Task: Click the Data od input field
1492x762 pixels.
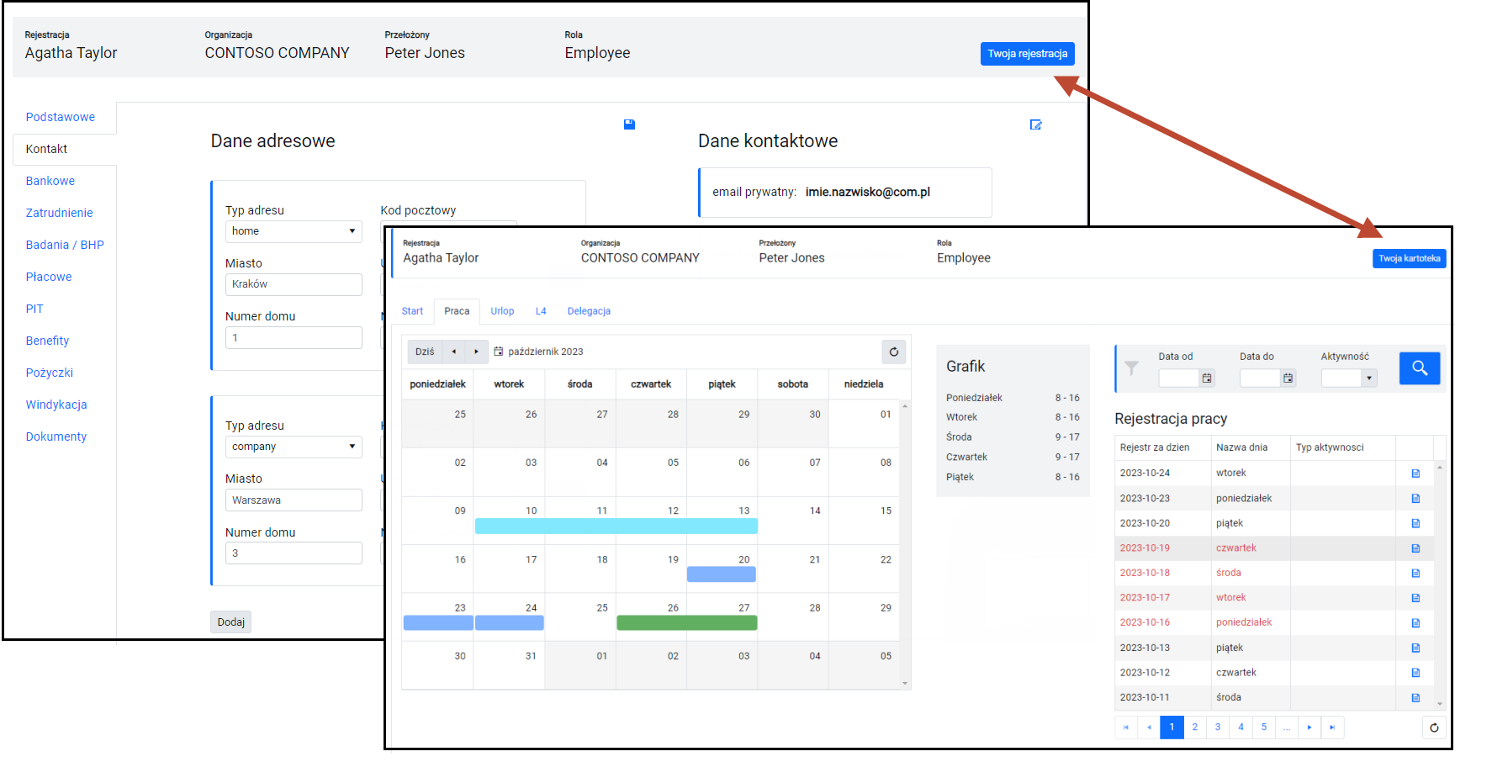Action: 1178,378
